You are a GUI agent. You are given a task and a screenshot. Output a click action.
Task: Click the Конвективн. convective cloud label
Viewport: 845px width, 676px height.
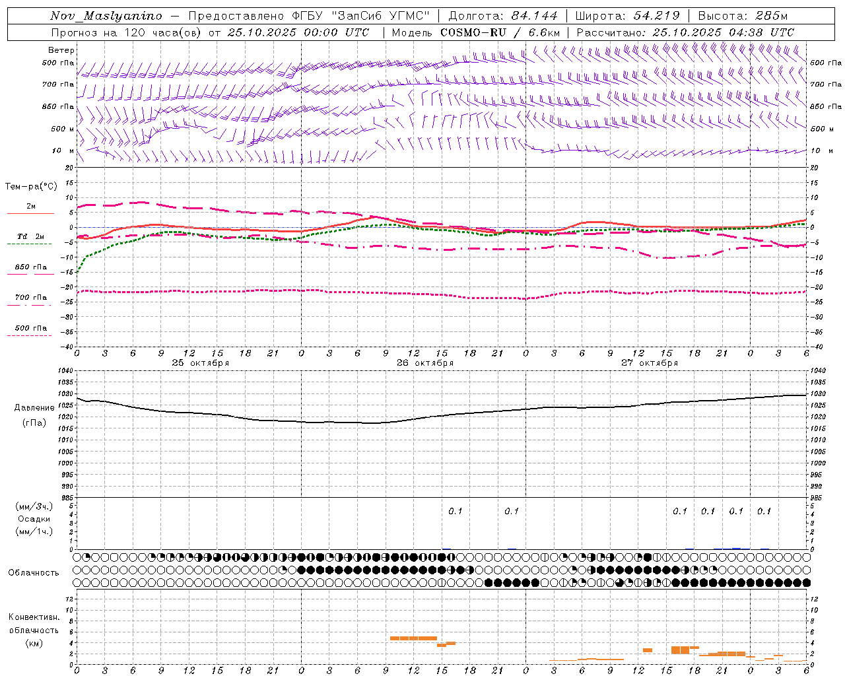(x=34, y=617)
